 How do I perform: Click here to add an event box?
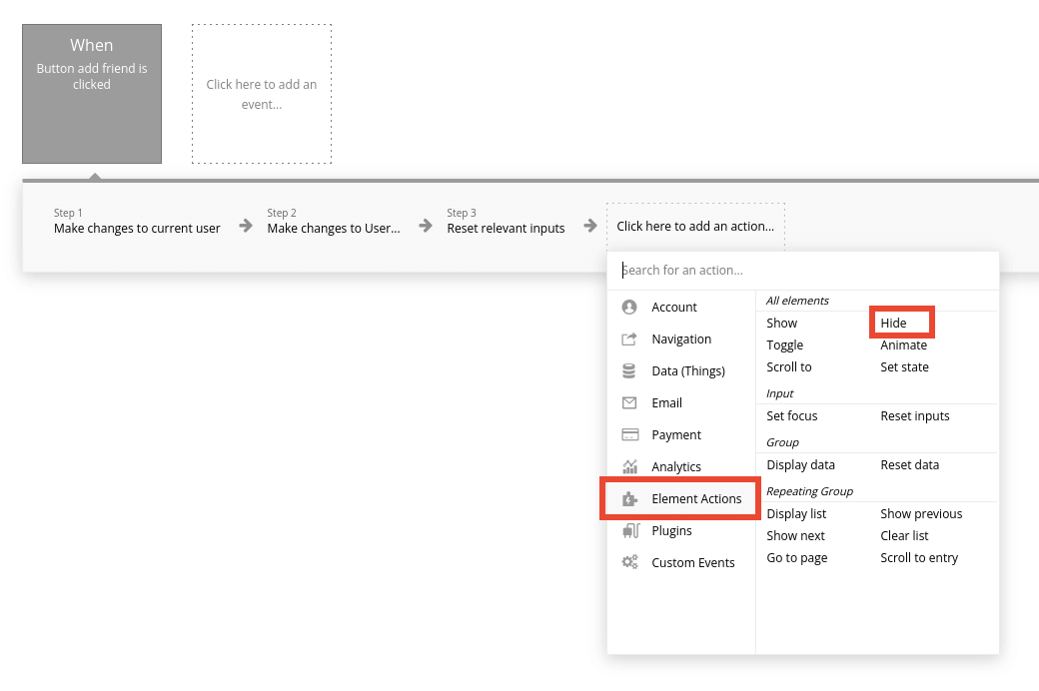[x=262, y=94]
